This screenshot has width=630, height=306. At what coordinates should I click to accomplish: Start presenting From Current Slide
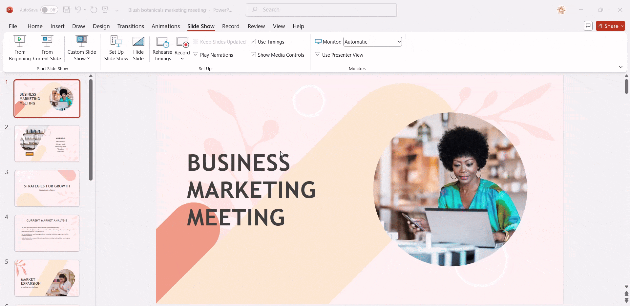click(47, 48)
